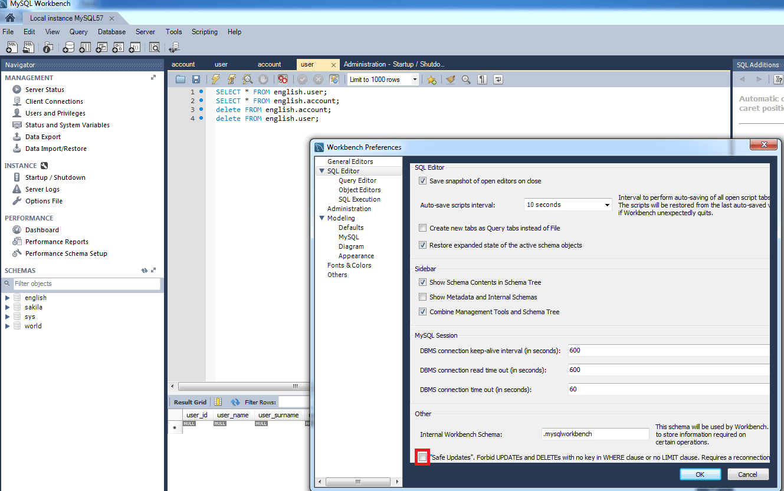Enable Create new tabs as Query tabs
Image resolution: width=784 pixels, height=491 pixels.
[x=422, y=228]
